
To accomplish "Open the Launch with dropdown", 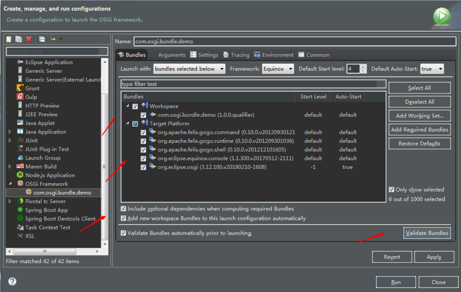I will pyautogui.click(x=189, y=69).
